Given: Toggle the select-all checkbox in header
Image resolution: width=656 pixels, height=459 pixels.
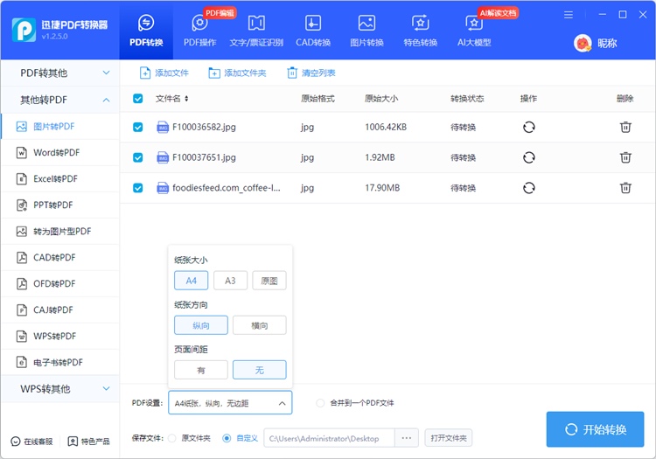Looking at the screenshot, I should [x=138, y=99].
